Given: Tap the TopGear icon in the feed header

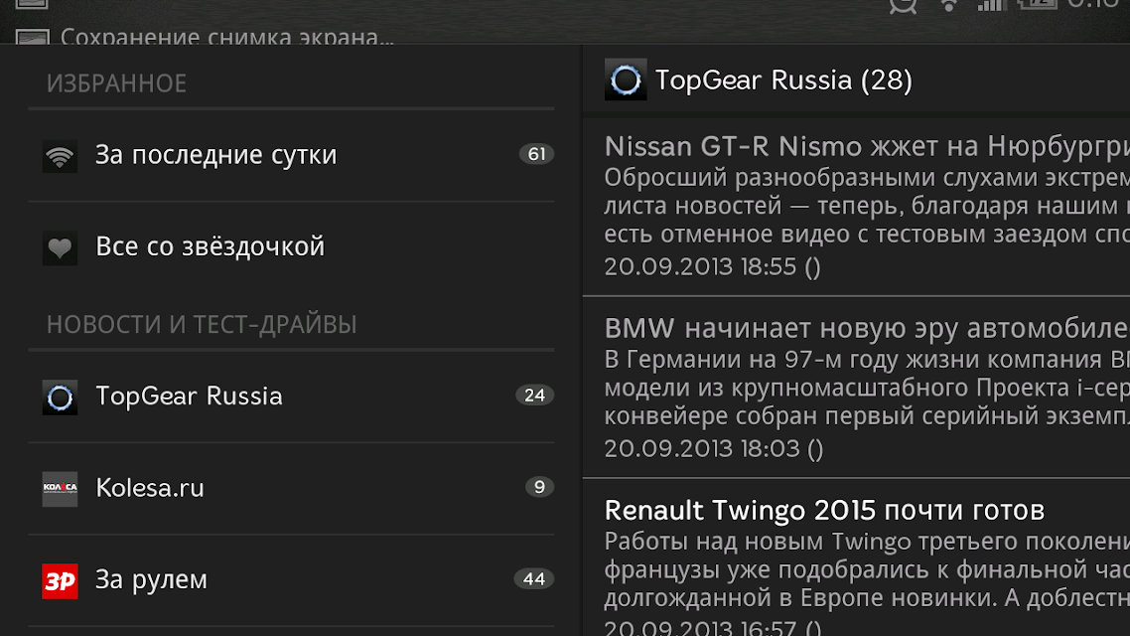Looking at the screenshot, I should click(x=625, y=79).
